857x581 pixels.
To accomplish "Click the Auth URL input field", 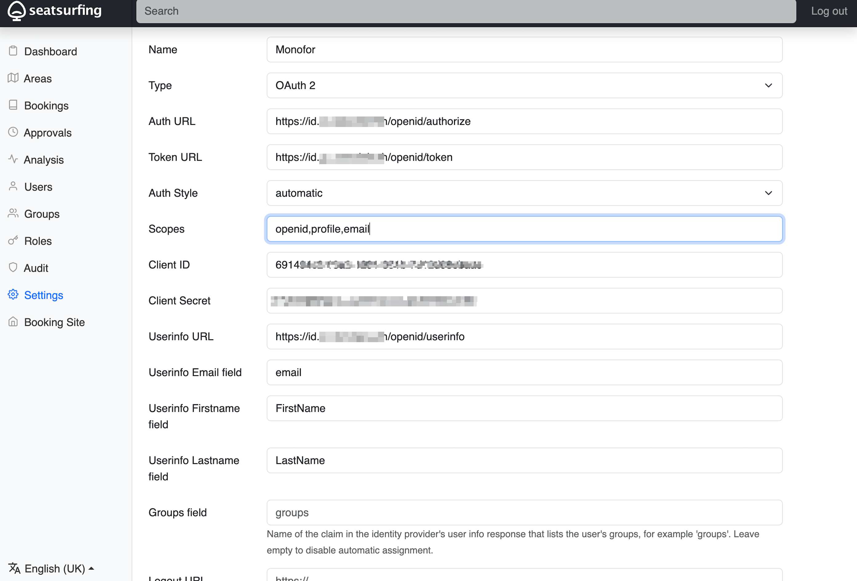I will [524, 121].
